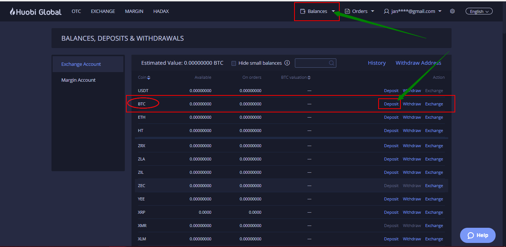
Task: Click Exchange in the HT row
Action: point(434,131)
